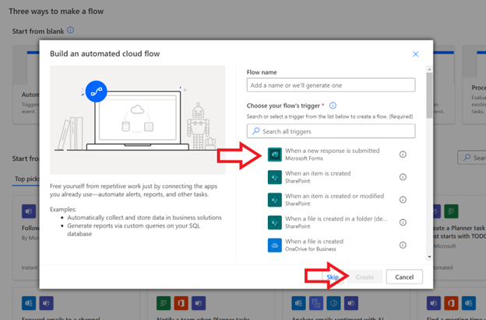Click info icon beside Choose your flow's trigger
486x320 pixels.
tap(333, 106)
